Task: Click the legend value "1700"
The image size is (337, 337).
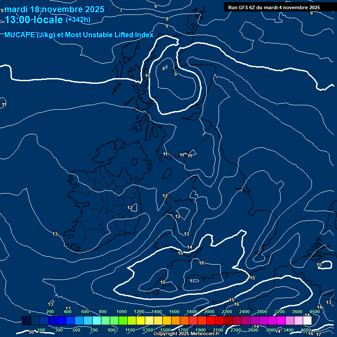Action: (183, 330)
